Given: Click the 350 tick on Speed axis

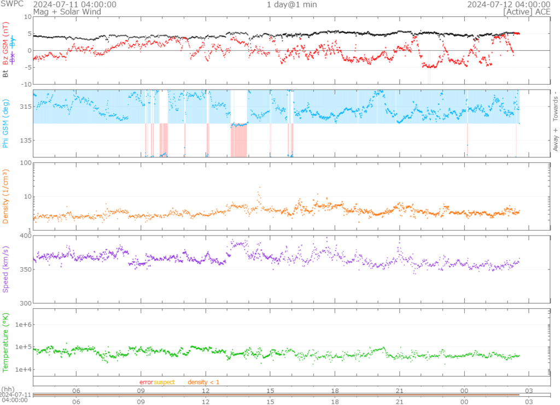Looking at the screenshot, I should pyautogui.click(x=26, y=269).
